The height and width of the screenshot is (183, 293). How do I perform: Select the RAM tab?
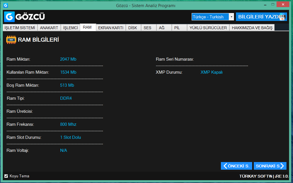tap(88, 27)
